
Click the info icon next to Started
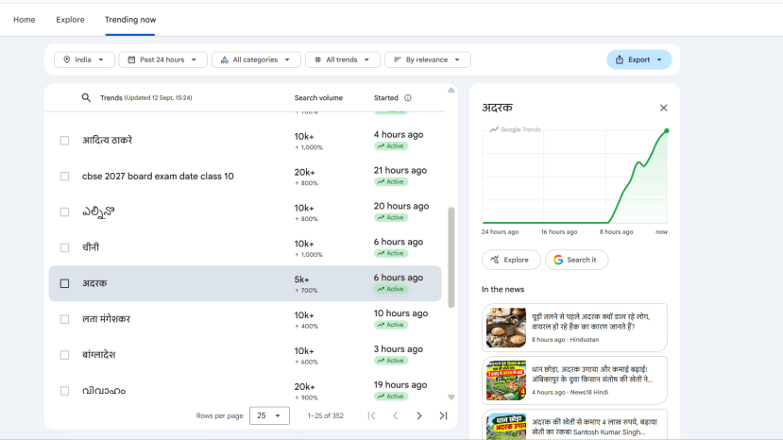tap(408, 98)
